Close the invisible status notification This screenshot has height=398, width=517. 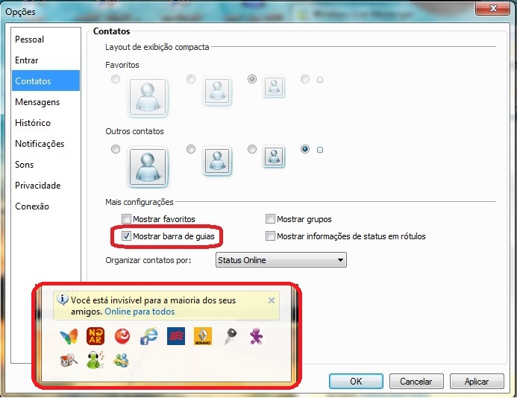tap(272, 300)
